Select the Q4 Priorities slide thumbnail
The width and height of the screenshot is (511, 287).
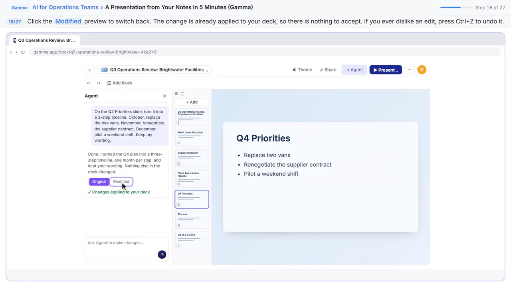coord(192,199)
